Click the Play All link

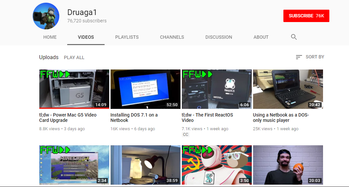pyautogui.click(x=74, y=57)
